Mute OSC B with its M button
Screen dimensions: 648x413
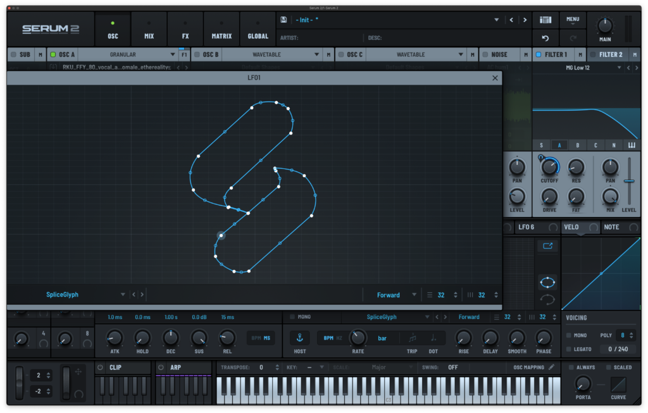(x=328, y=54)
